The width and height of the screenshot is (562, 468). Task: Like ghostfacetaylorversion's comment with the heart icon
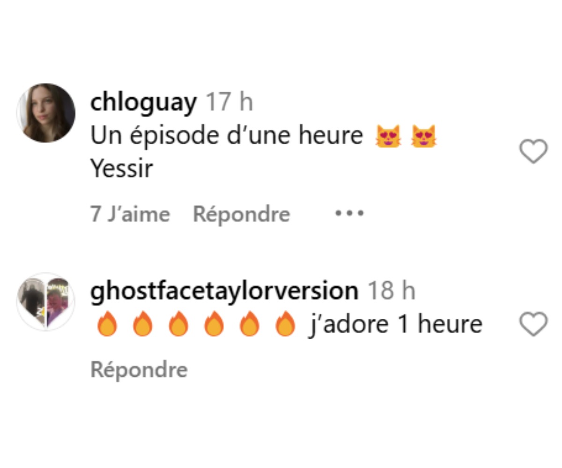click(533, 324)
